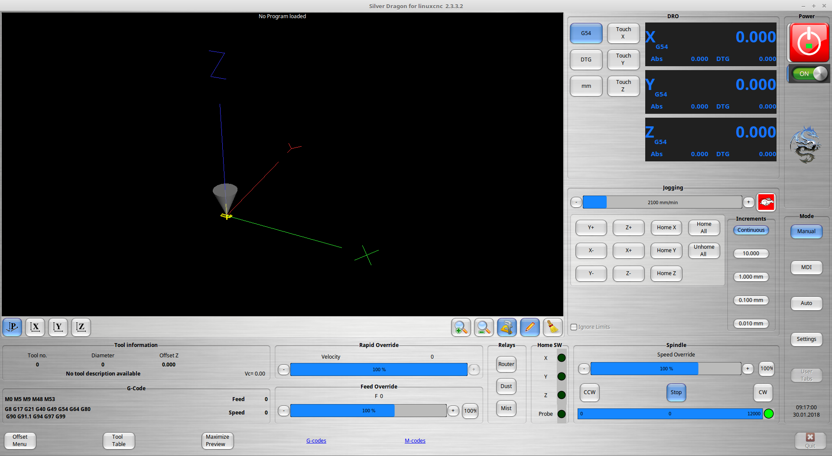This screenshot has height=456, width=832.
Task: Switch preview to Y view
Action: pos(58,327)
